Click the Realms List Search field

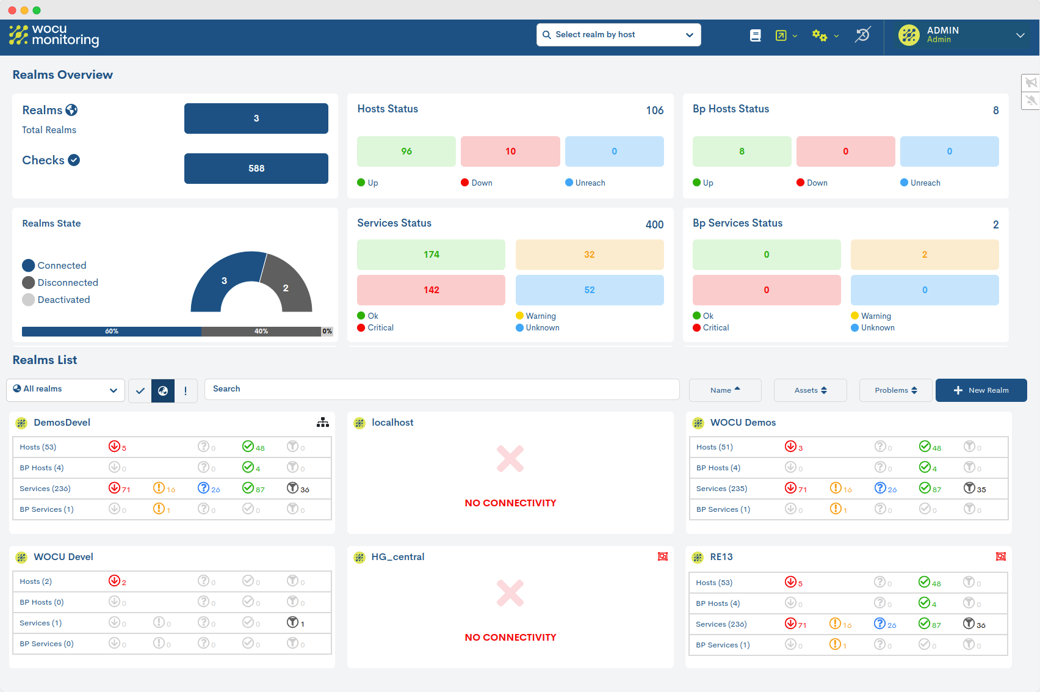(442, 389)
